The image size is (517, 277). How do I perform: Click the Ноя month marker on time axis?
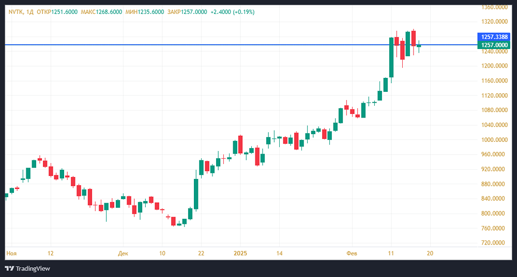(11, 253)
